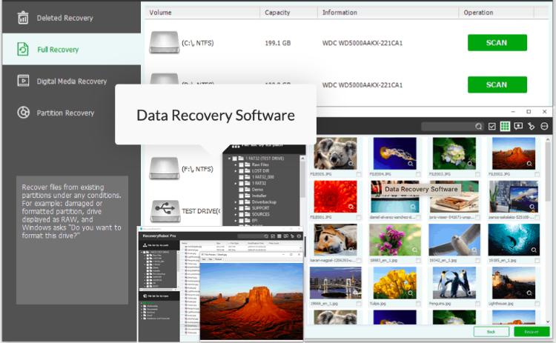556x343 pixels.
Task: Expand the EFI folder
Action: (236, 221)
